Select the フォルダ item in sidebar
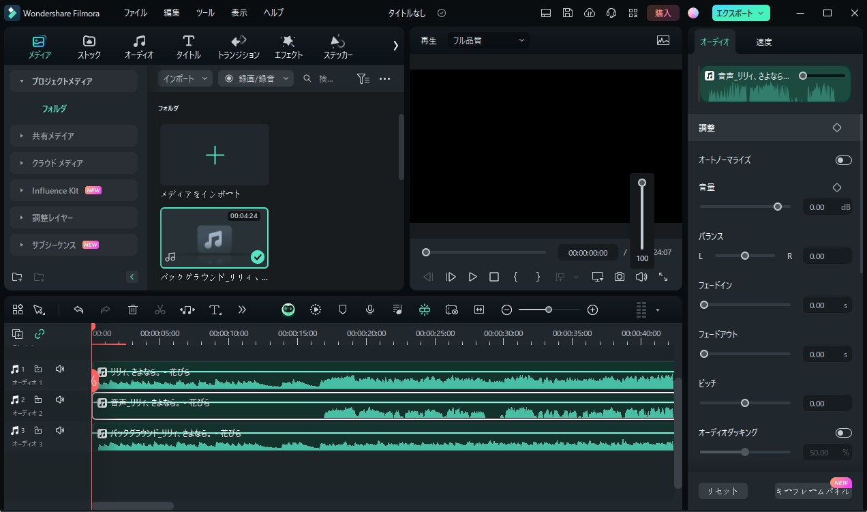This screenshot has height=512, width=867. point(54,108)
